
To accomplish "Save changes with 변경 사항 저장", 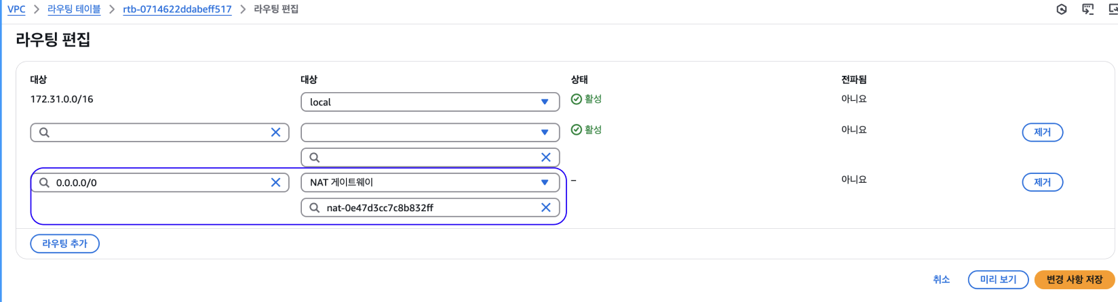I will click(1074, 280).
